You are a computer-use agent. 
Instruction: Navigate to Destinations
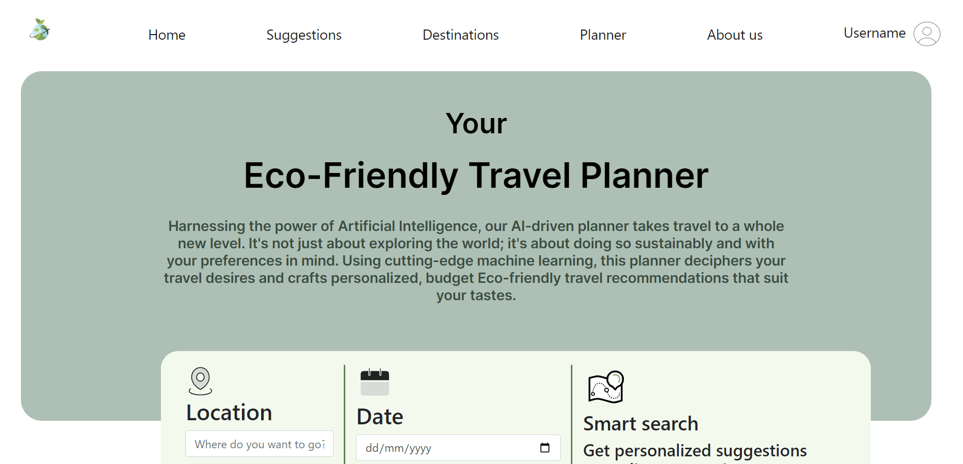coord(460,35)
